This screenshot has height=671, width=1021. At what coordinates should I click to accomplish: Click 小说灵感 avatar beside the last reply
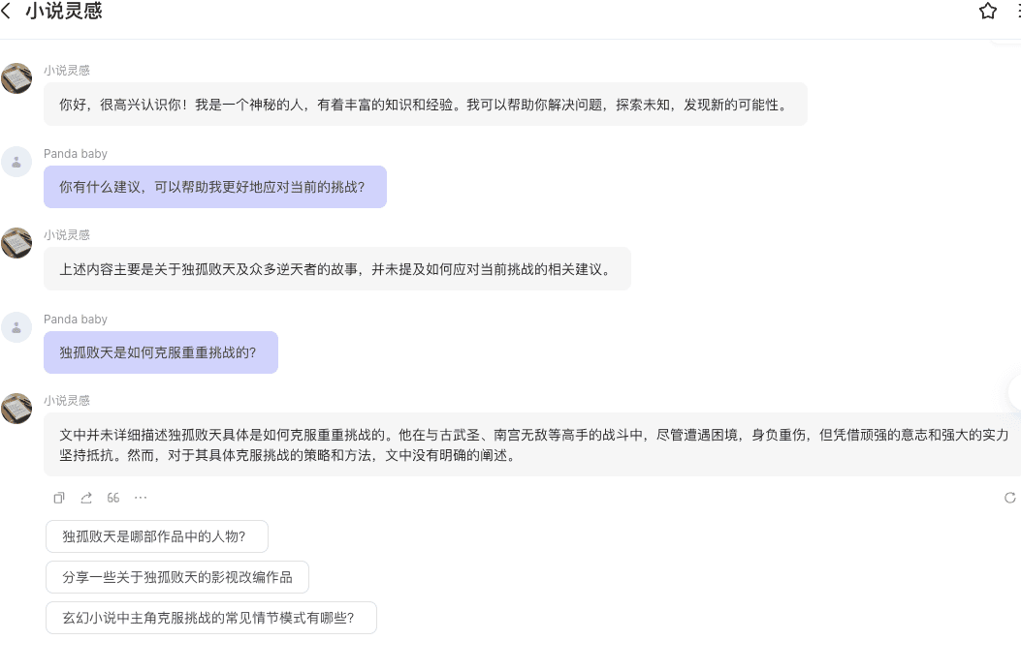pyautogui.click(x=16, y=408)
